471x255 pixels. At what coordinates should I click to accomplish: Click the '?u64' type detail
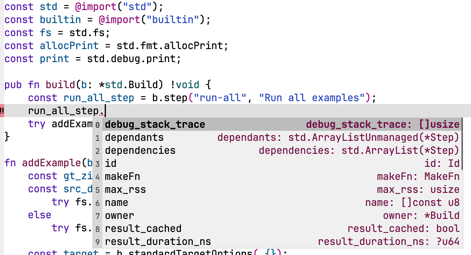pyautogui.click(x=448, y=241)
